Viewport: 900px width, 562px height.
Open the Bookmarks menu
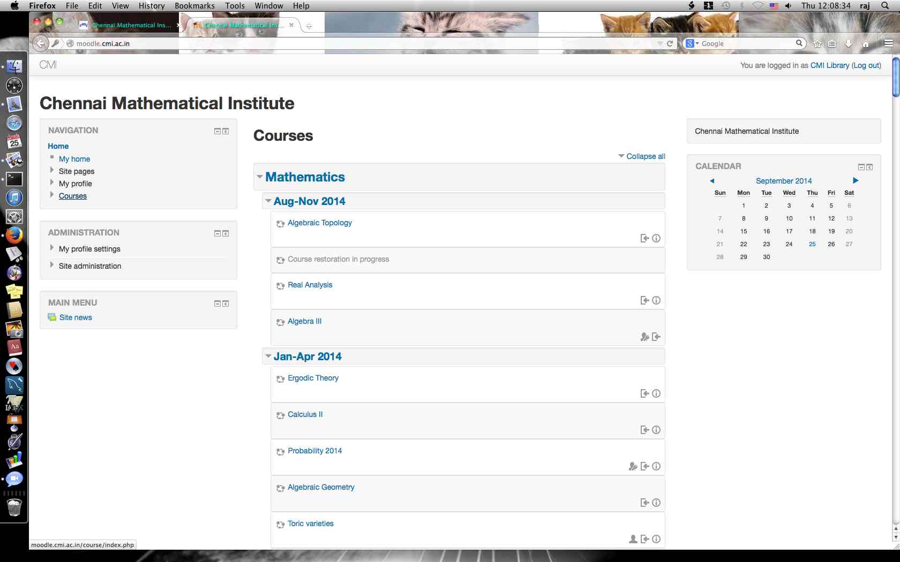194,5
